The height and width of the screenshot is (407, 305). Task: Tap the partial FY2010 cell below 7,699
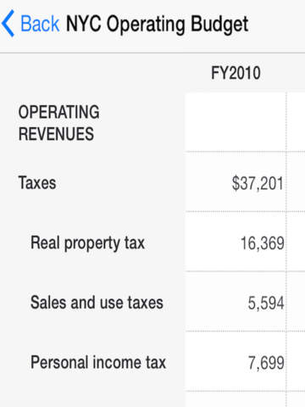[x=236, y=399]
